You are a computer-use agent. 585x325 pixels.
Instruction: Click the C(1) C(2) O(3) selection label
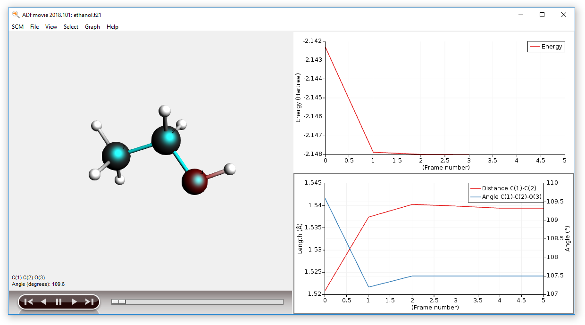pos(28,277)
